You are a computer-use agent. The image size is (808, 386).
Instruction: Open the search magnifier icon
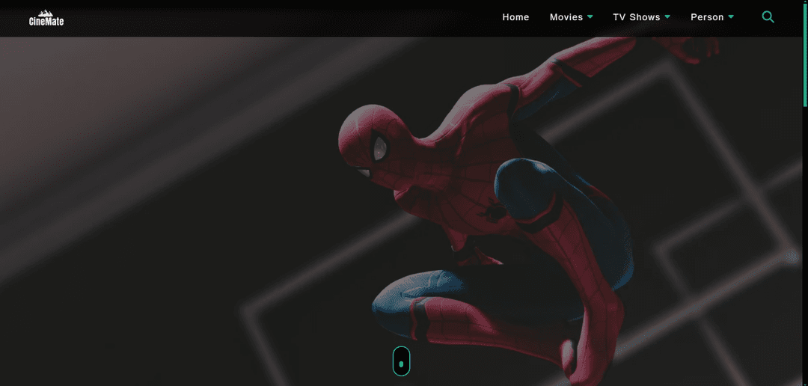click(768, 17)
